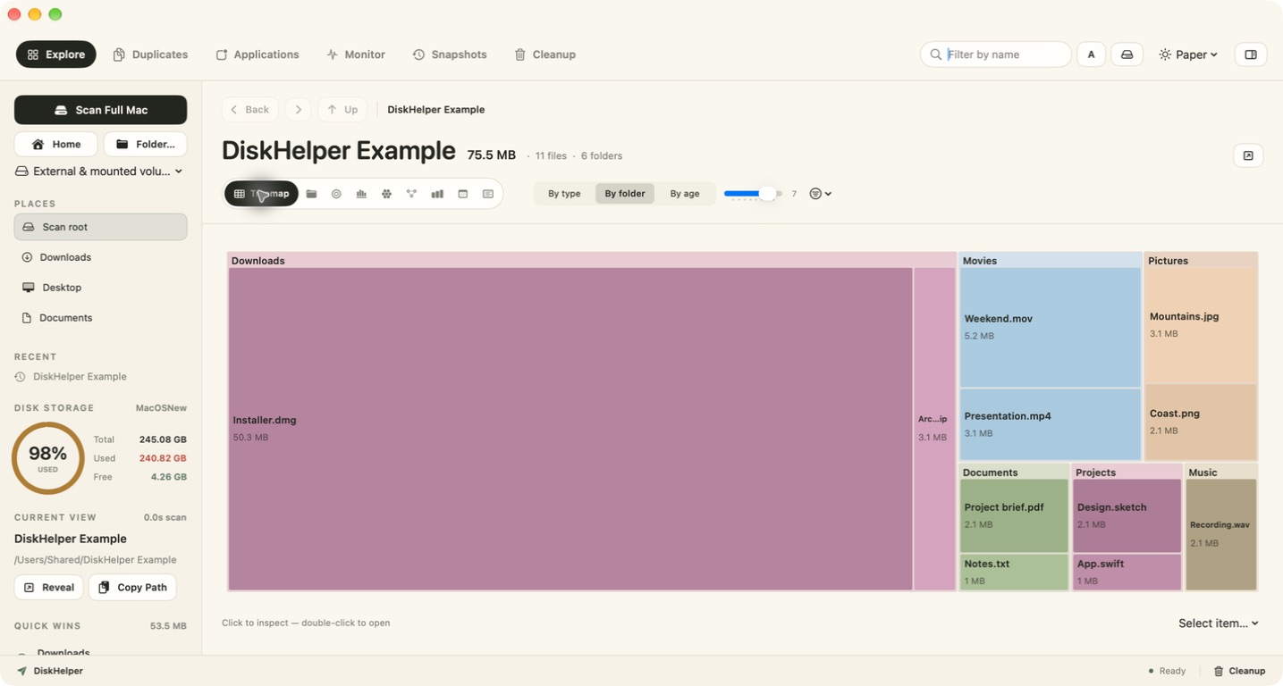Switch to the node graph view icon
Viewport: 1283px width, 686px height.
coord(411,194)
